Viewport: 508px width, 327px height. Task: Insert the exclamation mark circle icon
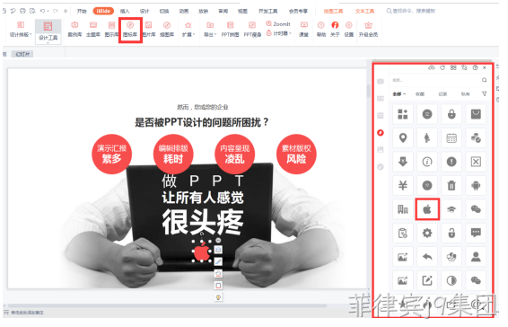(451, 162)
